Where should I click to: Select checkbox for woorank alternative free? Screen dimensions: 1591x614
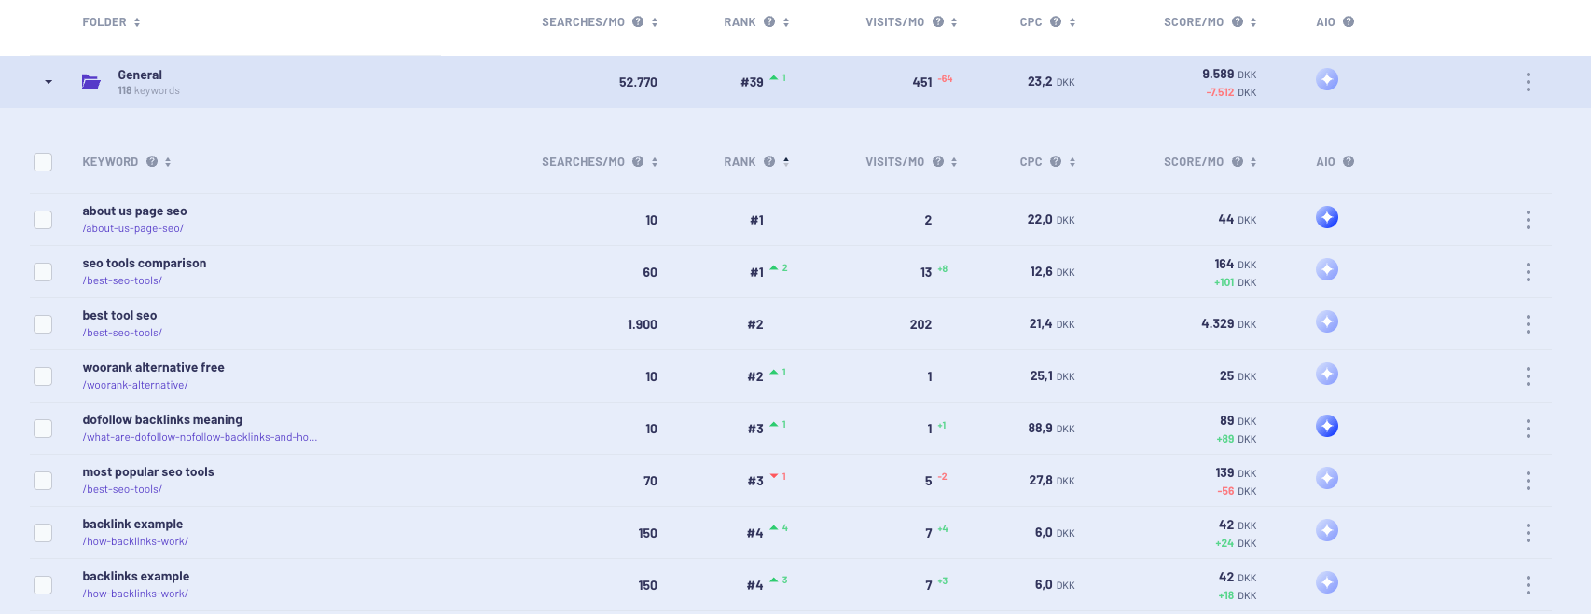[43, 376]
